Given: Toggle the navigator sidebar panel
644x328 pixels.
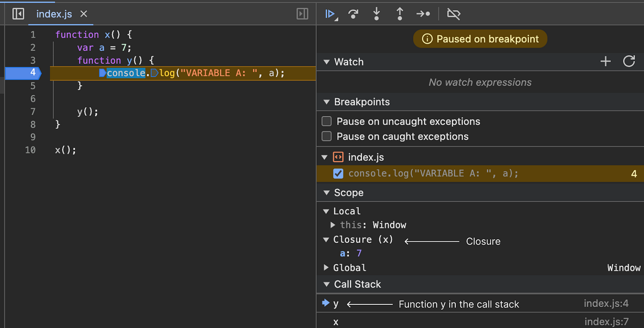Looking at the screenshot, I should click(18, 14).
